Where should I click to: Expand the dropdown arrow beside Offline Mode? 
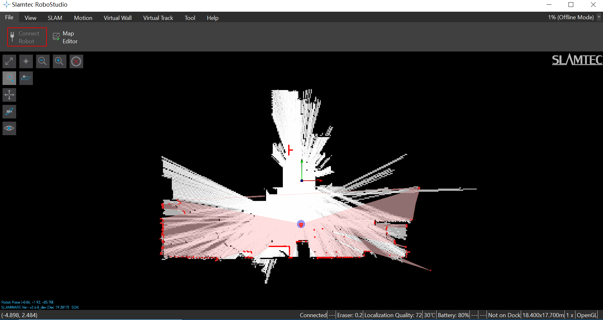coord(599,17)
